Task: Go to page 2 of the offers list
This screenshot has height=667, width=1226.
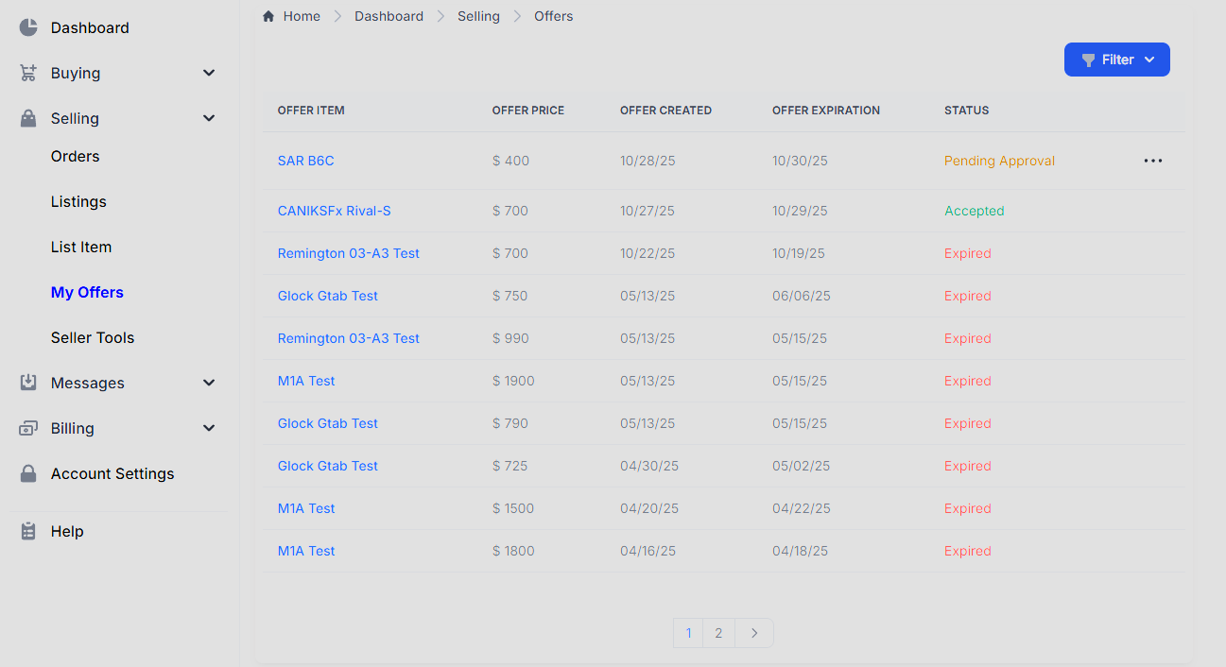Action: click(x=718, y=633)
